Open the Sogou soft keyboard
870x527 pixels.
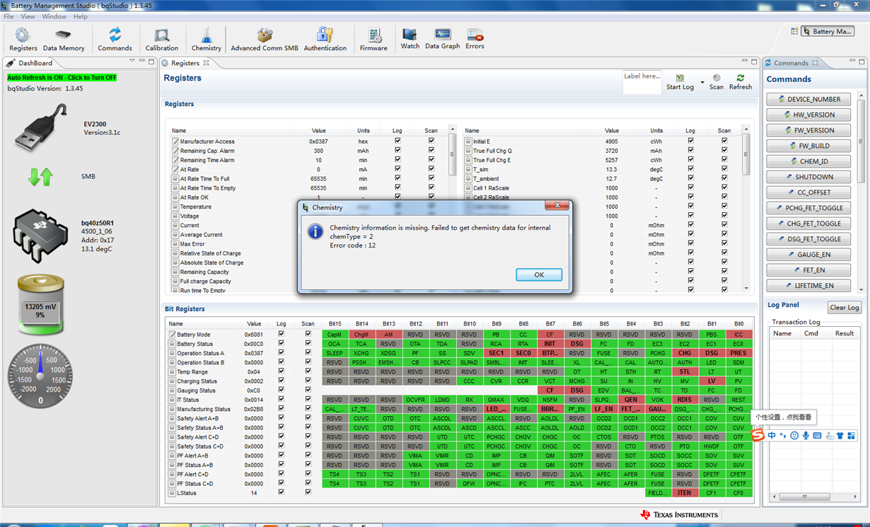pyautogui.click(x=817, y=436)
